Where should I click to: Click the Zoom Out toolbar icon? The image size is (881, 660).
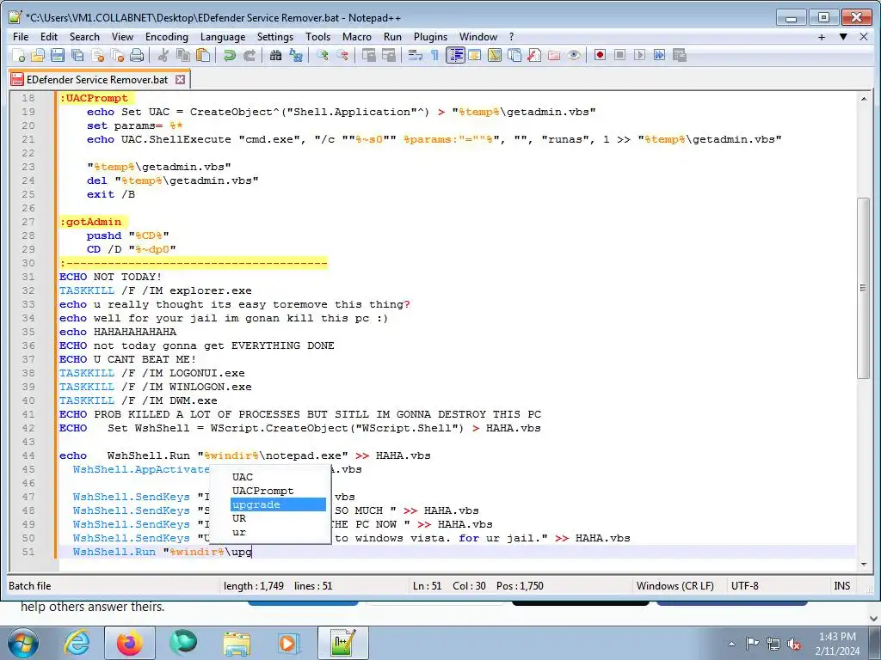click(x=342, y=55)
